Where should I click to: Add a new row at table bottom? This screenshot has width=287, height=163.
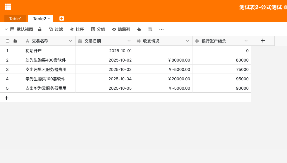[6, 98]
